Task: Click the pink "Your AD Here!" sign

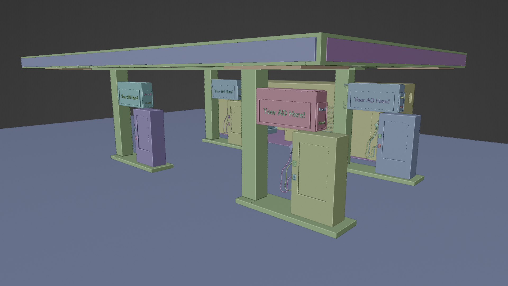Action: click(x=284, y=113)
